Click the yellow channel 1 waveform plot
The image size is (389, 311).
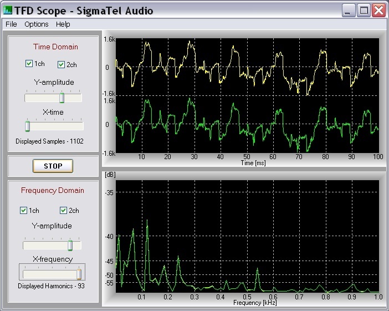(x=247, y=67)
